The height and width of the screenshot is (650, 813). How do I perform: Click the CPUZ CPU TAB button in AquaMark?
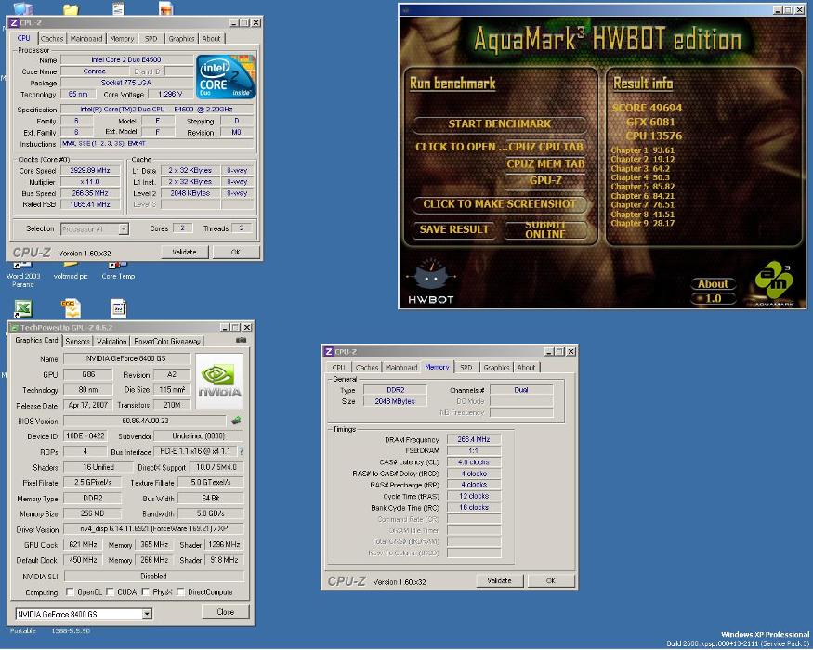pyautogui.click(x=545, y=147)
